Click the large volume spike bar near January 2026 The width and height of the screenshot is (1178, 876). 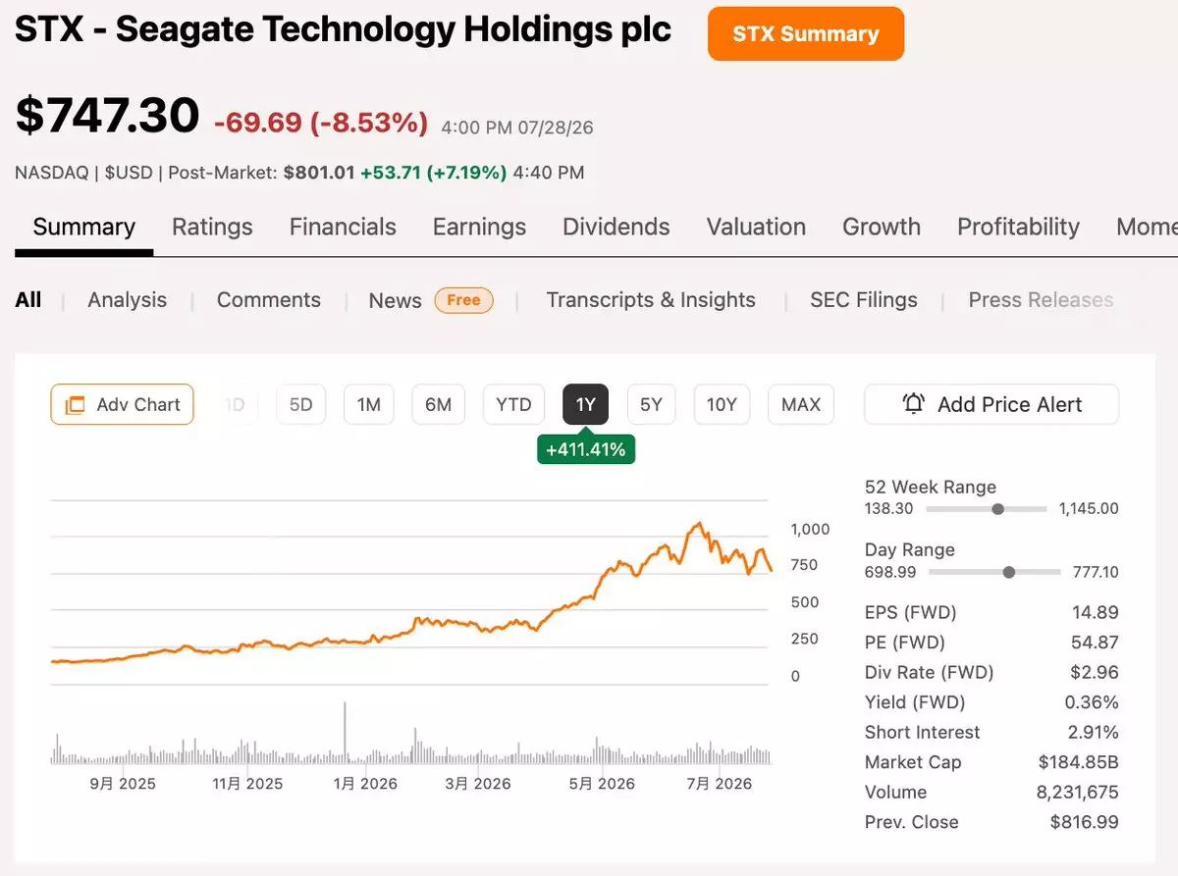pos(346,733)
